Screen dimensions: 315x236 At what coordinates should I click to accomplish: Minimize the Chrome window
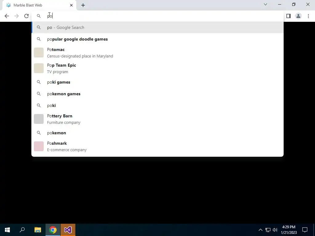[x=279, y=4]
